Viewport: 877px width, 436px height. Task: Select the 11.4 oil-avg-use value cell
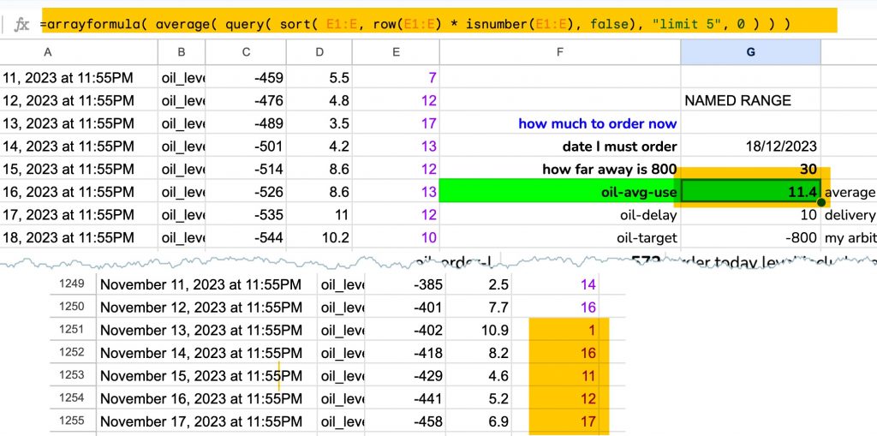pyautogui.click(x=750, y=193)
